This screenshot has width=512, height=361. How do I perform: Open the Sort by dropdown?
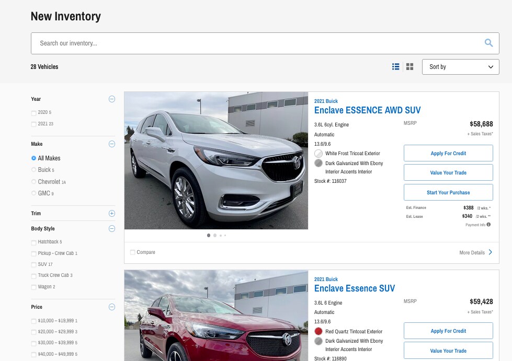460,67
